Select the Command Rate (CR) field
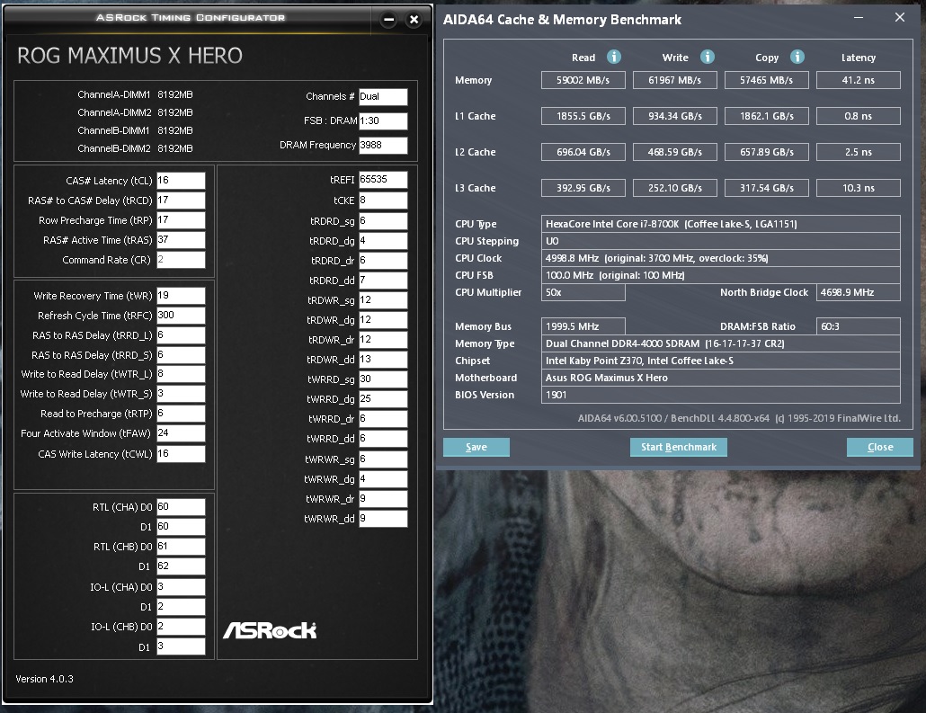 pos(181,259)
